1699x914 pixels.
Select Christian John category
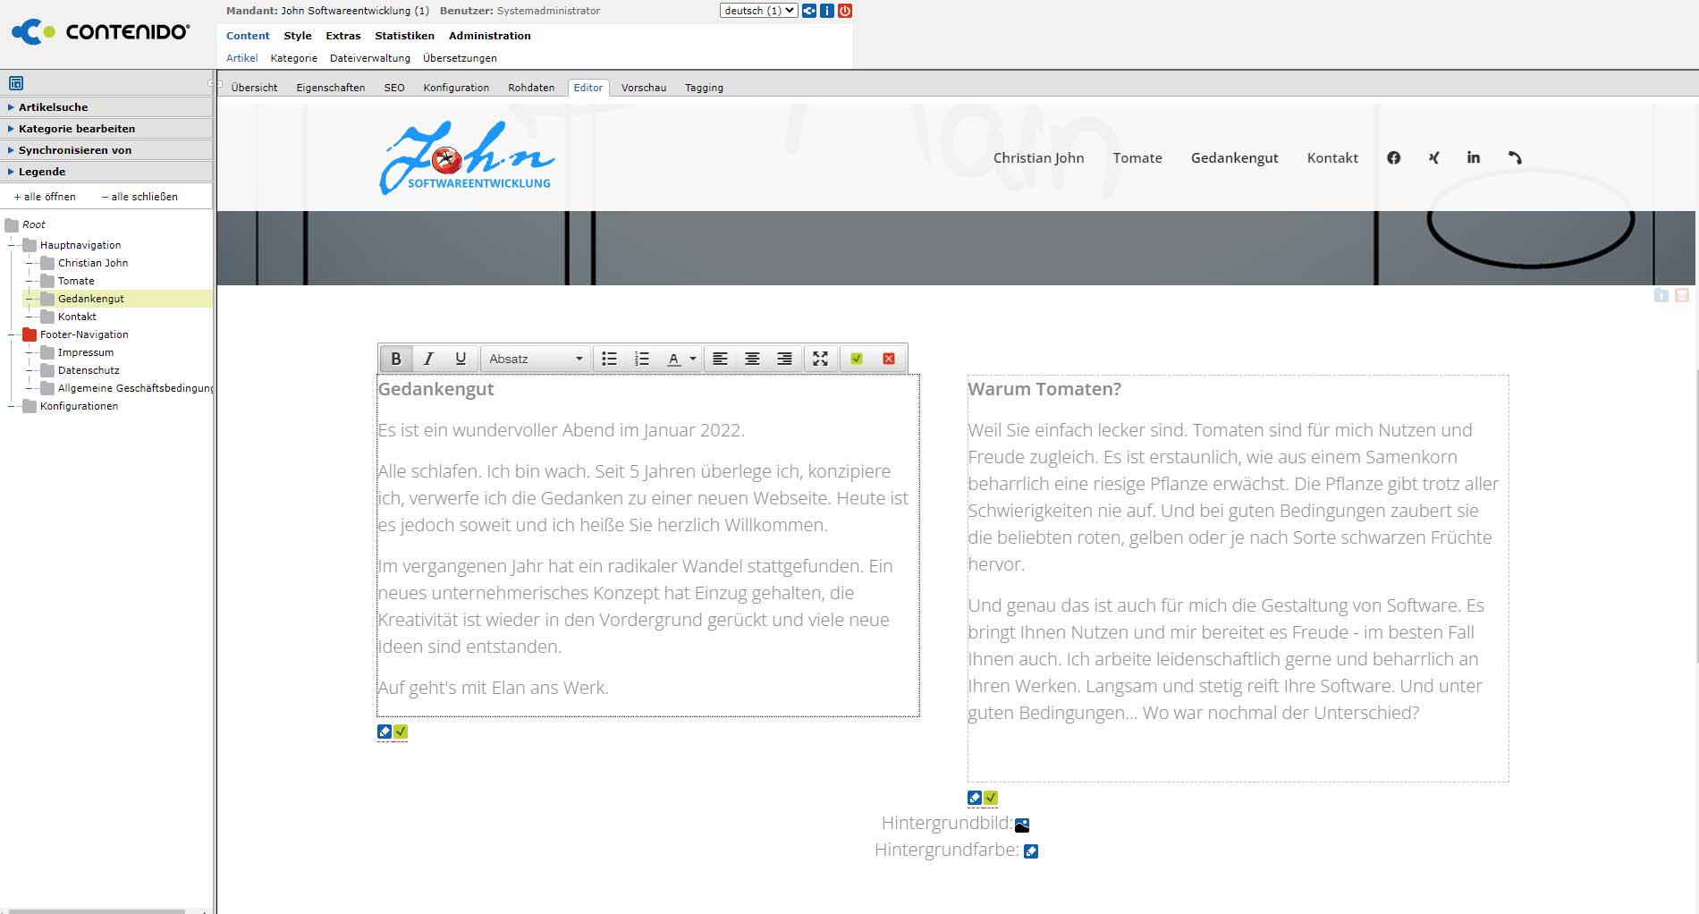93,263
